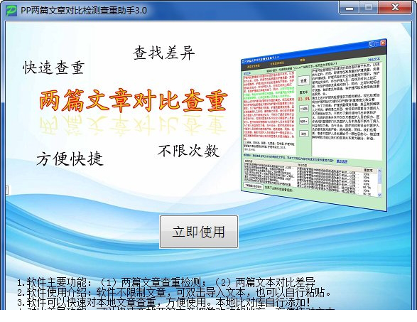Click the preview screenshot of the software

coord(314,125)
